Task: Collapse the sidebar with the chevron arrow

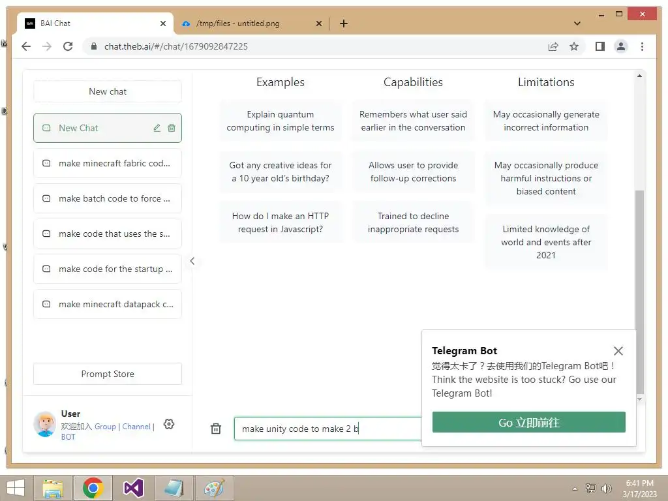Action: [x=192, y=261]
